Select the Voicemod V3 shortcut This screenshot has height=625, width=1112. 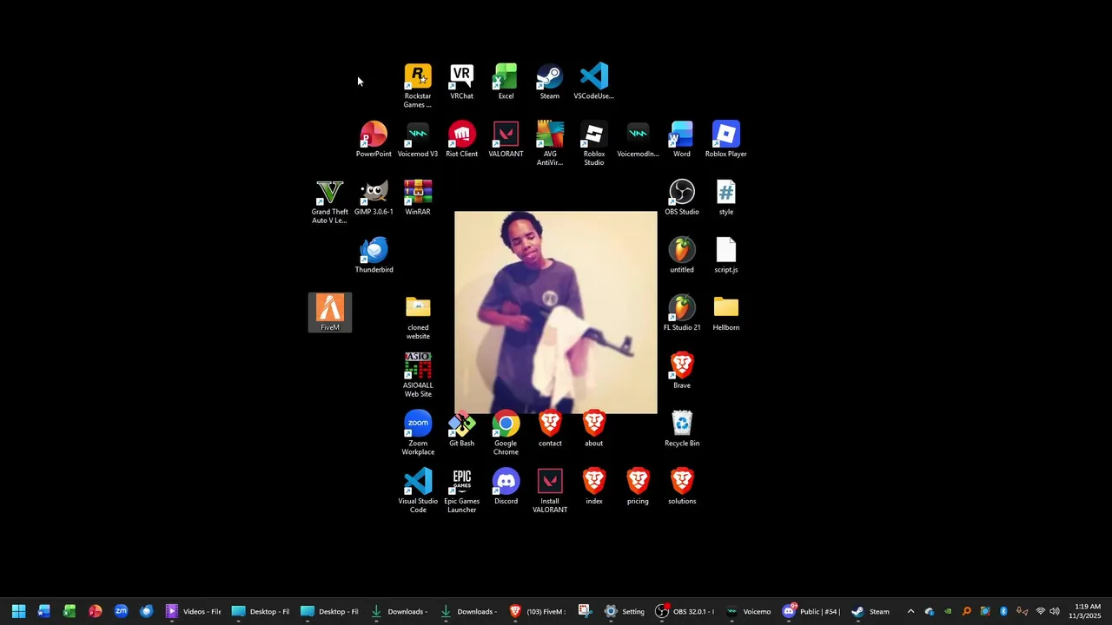pyautogui.click(x=418, y=140)
